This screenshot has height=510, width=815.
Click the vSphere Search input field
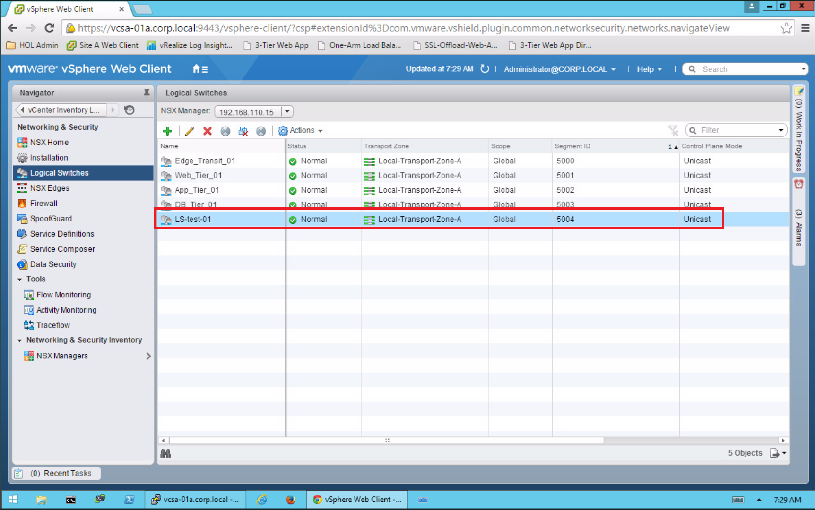click(x=749, y=69)
